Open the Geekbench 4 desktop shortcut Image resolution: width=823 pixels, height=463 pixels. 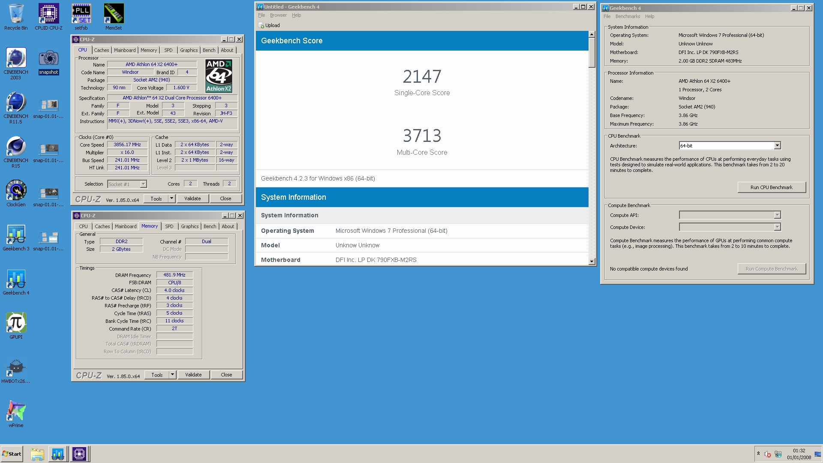[x=16, y=282]
